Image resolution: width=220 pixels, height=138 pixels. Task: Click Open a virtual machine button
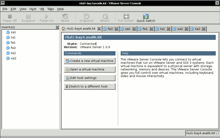point(90,69)
